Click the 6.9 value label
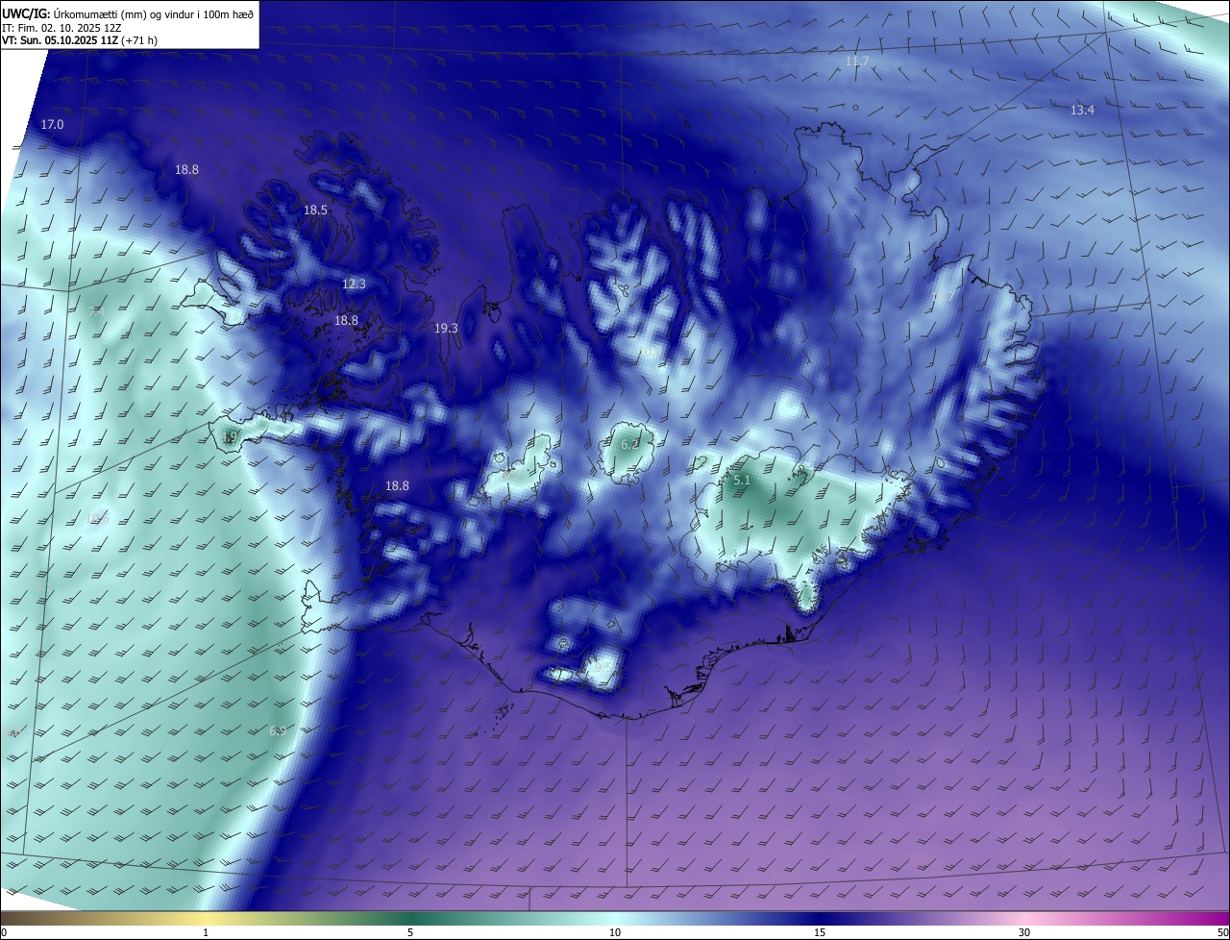This screenshot has width=1230, height=940. [x=278, y=731]
